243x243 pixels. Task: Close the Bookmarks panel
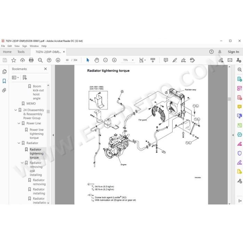pyautogui.click(x=45, y=69)
